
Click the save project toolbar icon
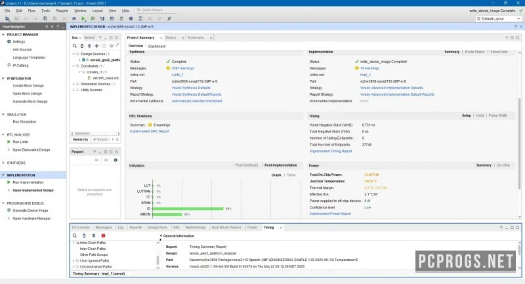[x=16, y=19]
